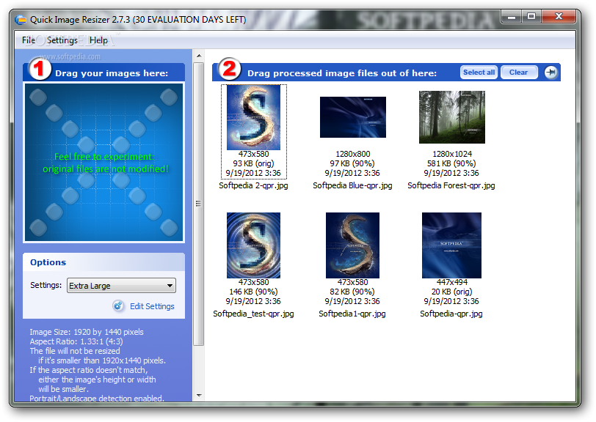Click the file name Softpedia_test-qpr.jpg
Viewport: 596px width, 422px height.
tap(253, 314)
